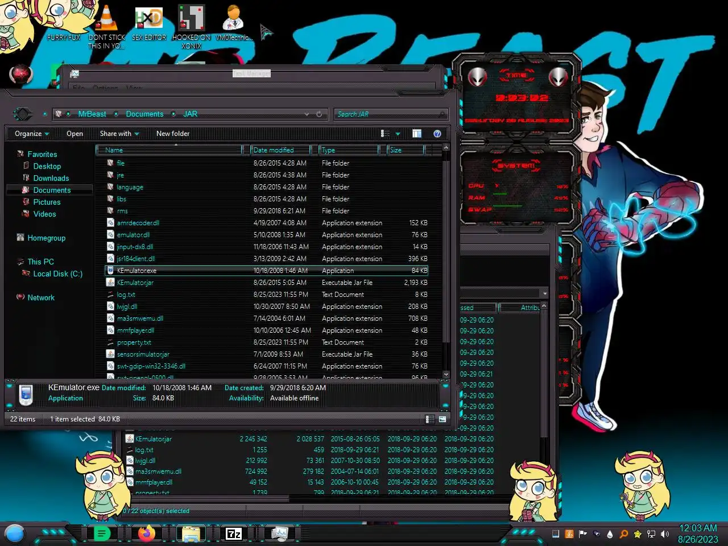
Task: Launch Firefox from the taskbar
Action: pyautogui.click(x=146, y=533)
